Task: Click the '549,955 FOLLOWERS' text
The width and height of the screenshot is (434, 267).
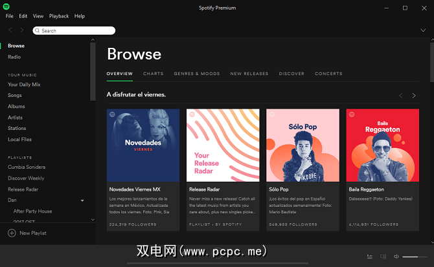Action: (293, 224)
